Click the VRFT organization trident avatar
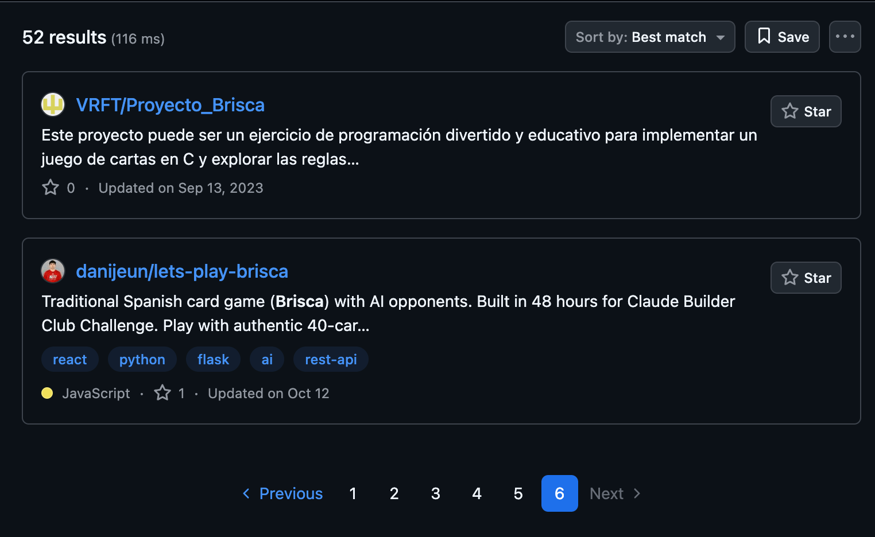Image resolution: width=875 pixels, height=537 pixels. pyautogui.click(x=53, y=104)
